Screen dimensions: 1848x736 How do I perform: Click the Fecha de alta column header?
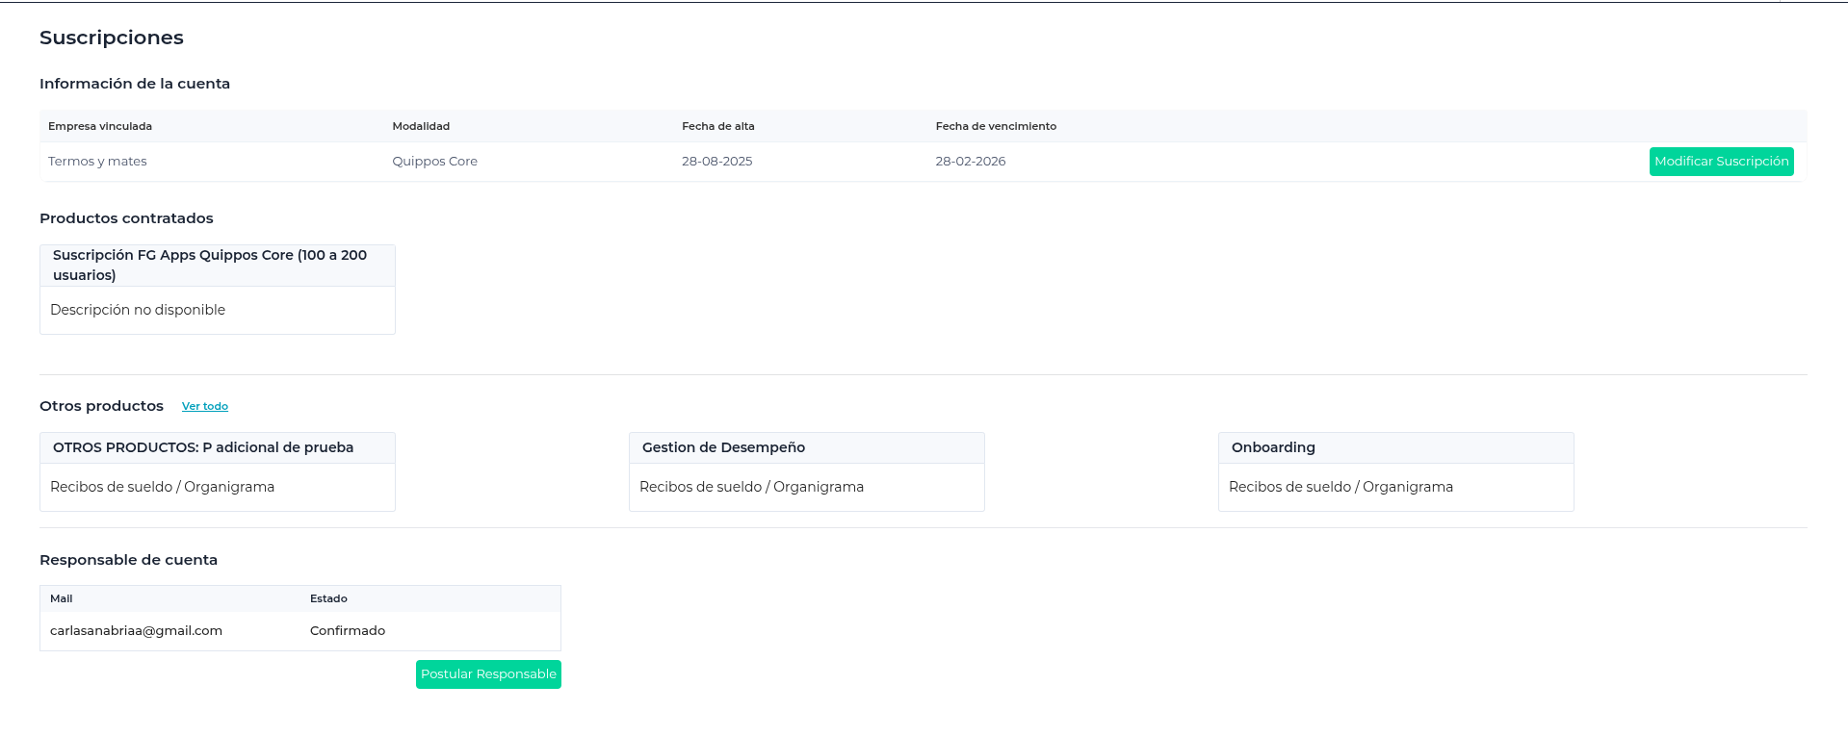(718, 126)
